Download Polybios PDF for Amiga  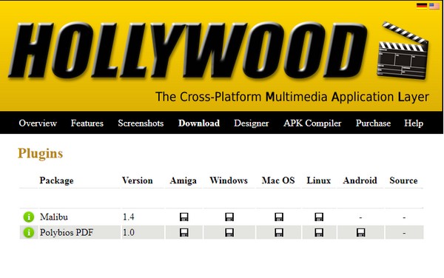[184, 232]
